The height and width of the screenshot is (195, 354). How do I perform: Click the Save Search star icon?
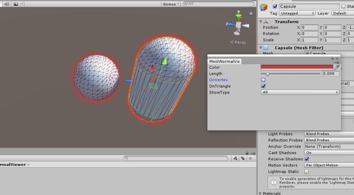pyautogui.click(x=250, y=158)
